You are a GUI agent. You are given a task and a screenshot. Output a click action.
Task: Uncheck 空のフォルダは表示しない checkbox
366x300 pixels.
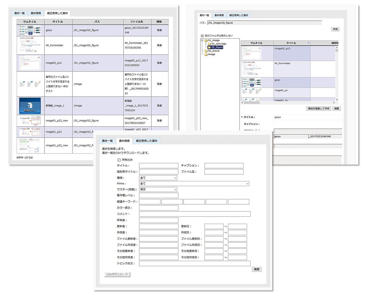coord(202,36)
